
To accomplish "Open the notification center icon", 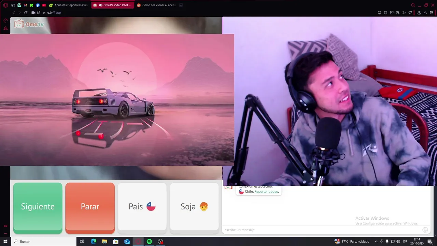I will coord(430,242).
